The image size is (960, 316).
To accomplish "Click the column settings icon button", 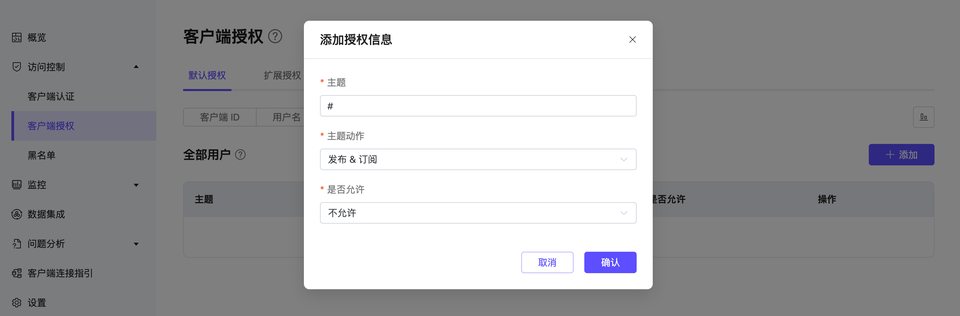I will coord(923,117).
